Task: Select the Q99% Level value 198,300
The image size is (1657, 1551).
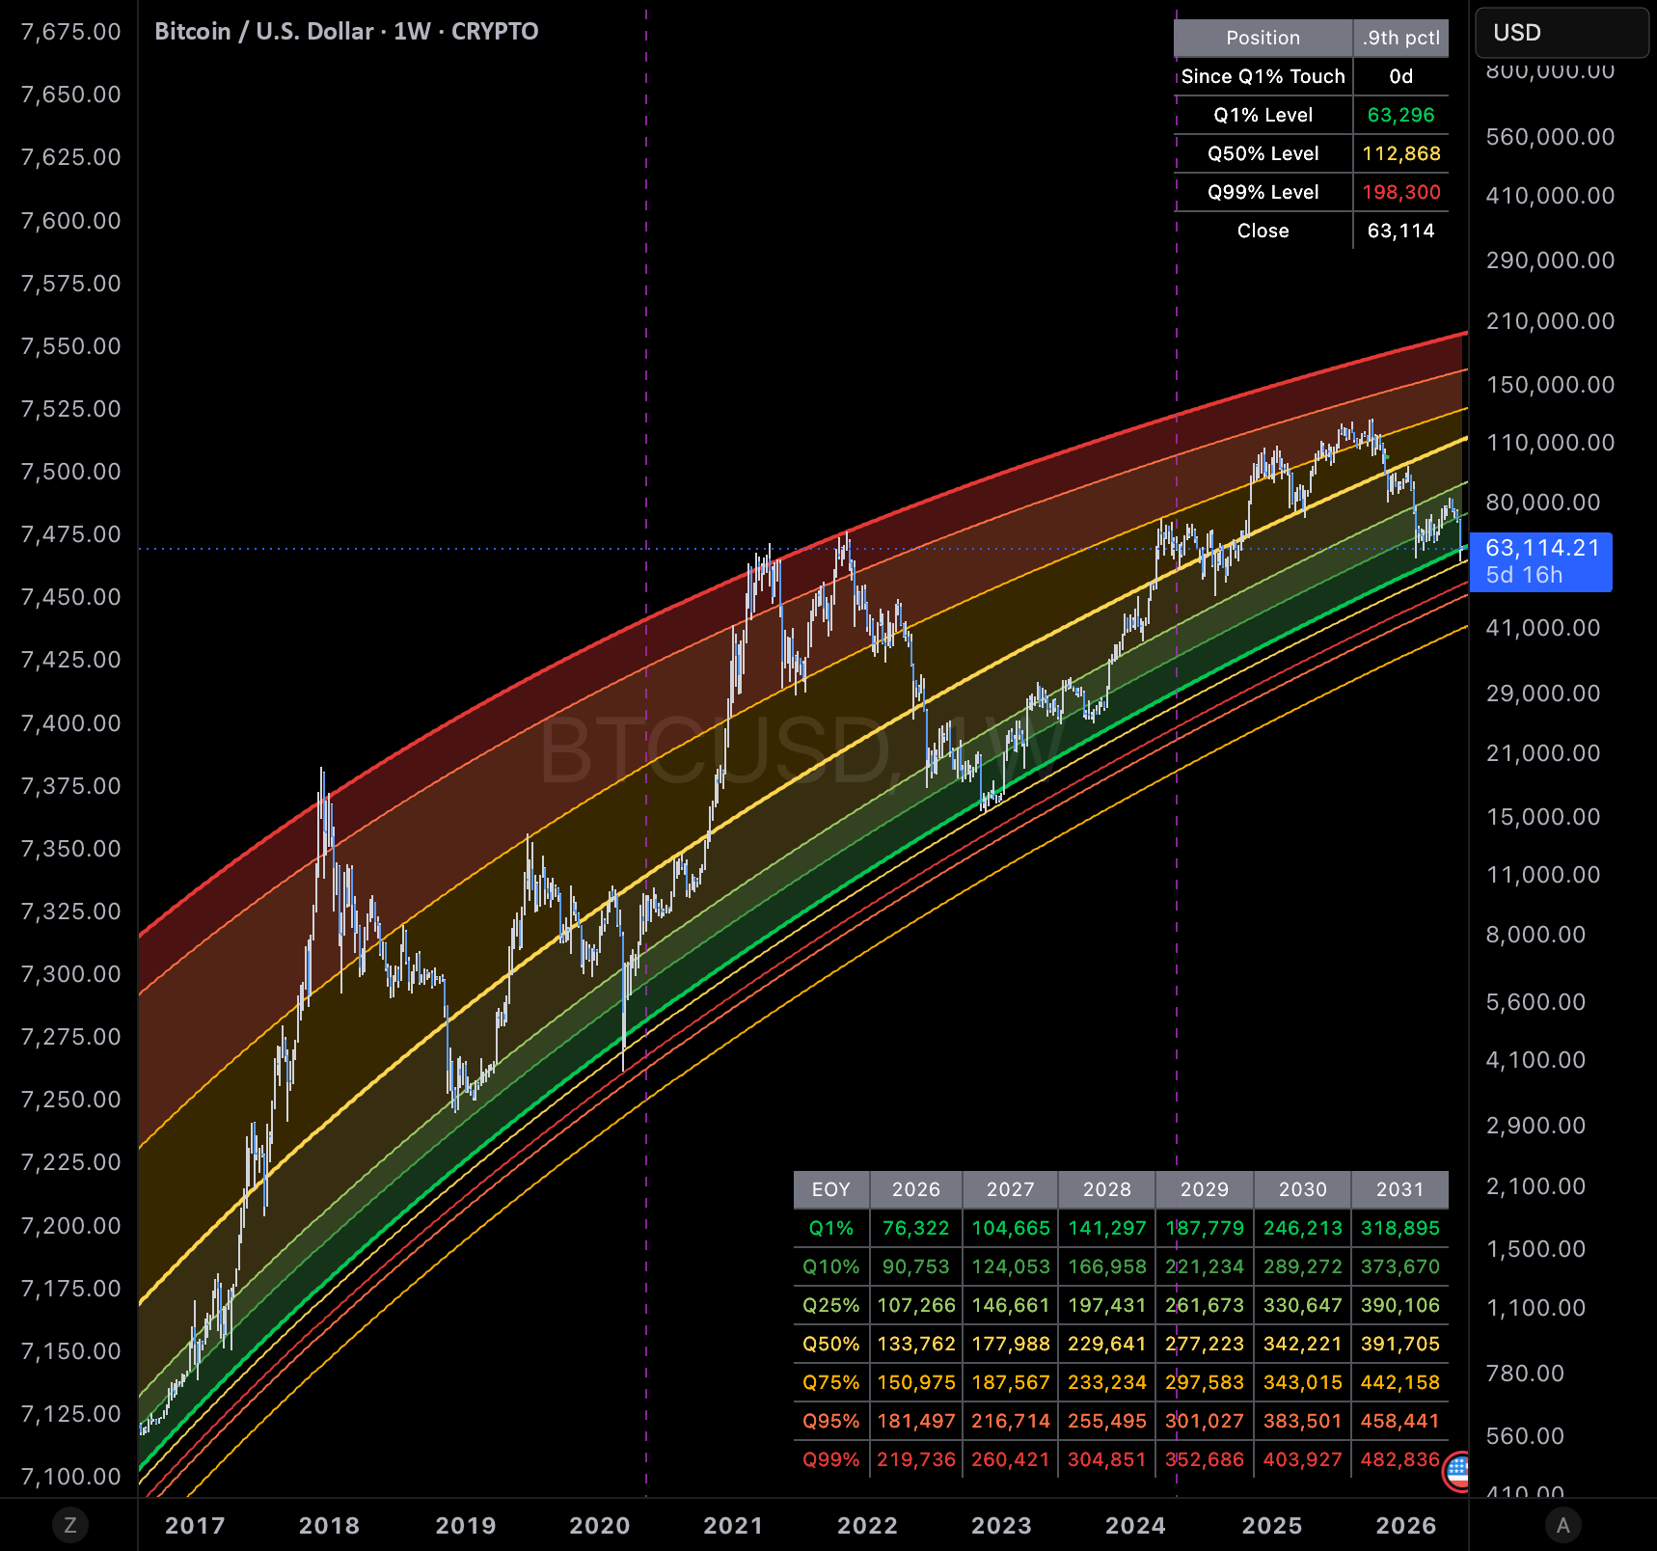Action: coord(1400,192)
